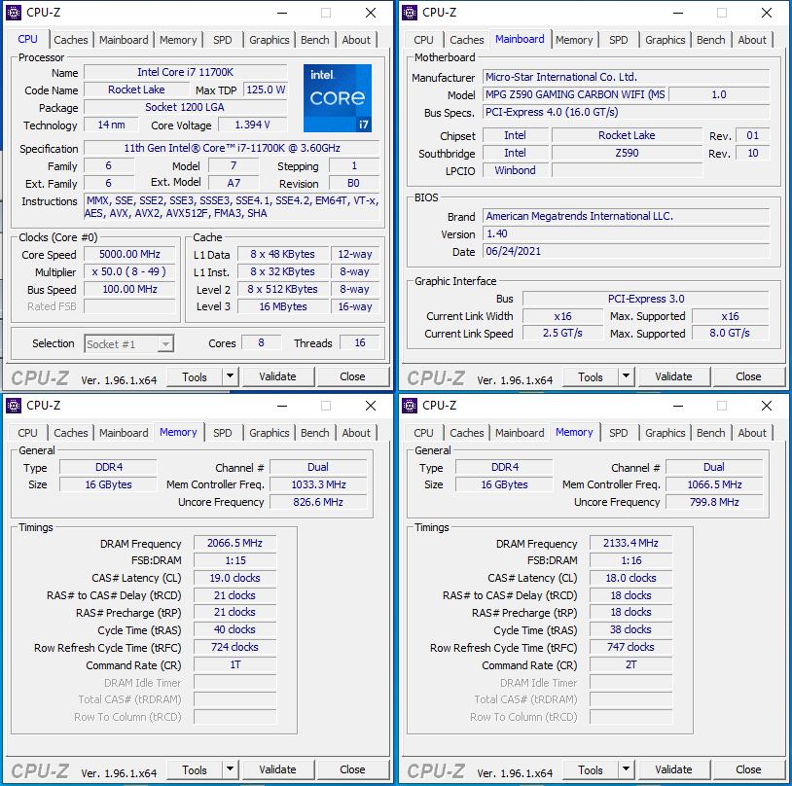The height and width of the screenshot is (786, 792).
Task: Select CPU tab in bottom-left Memory window
Action: point(27,433)
